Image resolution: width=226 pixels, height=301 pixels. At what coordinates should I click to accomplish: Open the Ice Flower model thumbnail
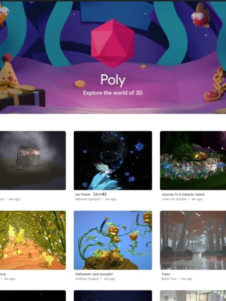113,161
